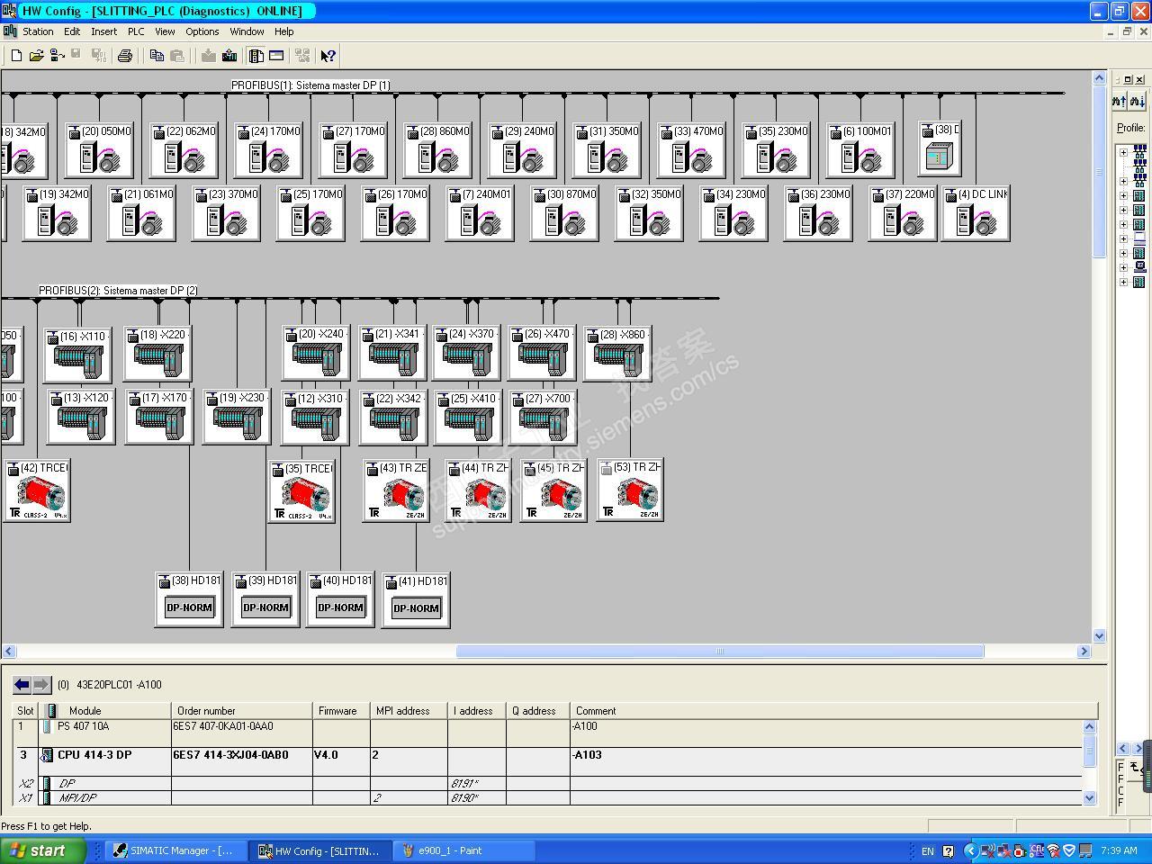Screen dimensions: 1152x864
Task: Select DP-NORM slave (41) HD181
Action: (x=416, y=600)
